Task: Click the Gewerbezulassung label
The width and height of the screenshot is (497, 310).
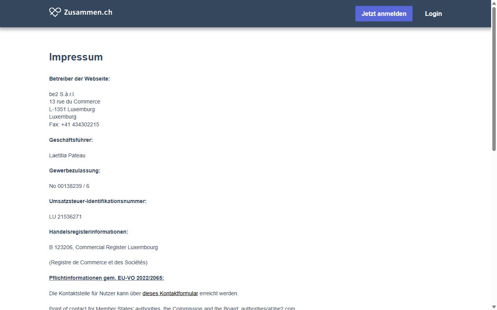Action: pos(75,170)
